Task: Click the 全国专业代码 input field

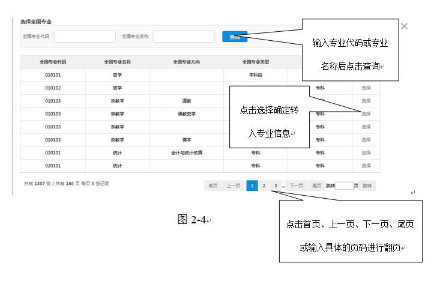Action: 85,37
